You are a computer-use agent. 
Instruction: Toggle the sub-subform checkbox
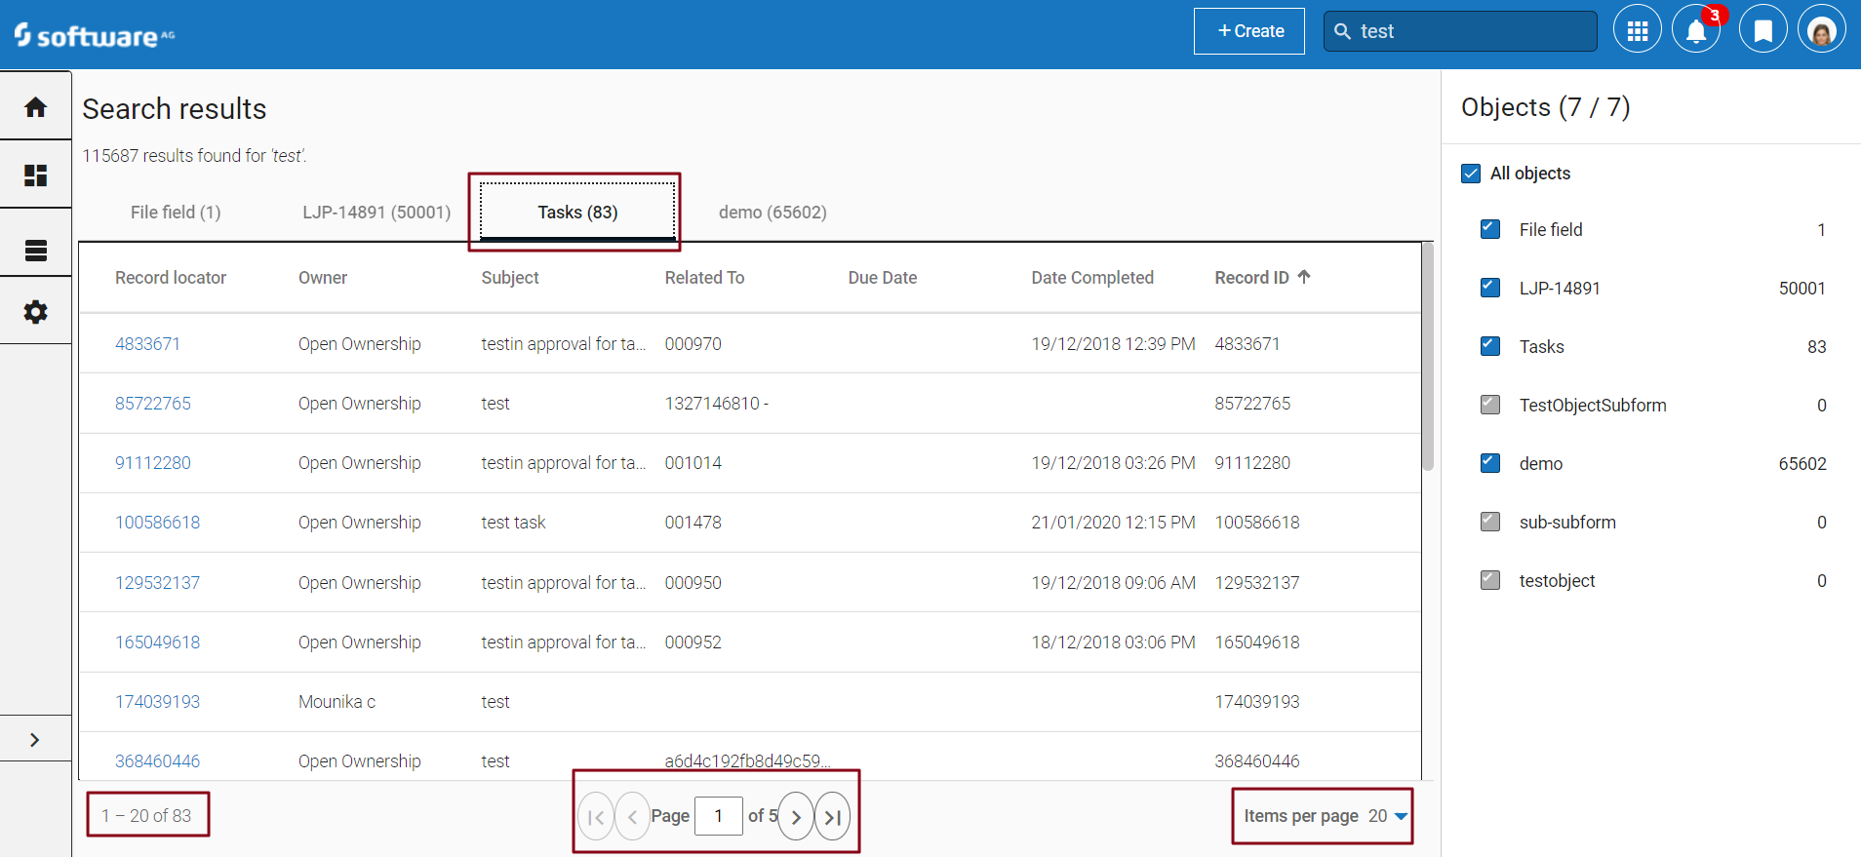pyautogui.click(x=1490, y=522)
